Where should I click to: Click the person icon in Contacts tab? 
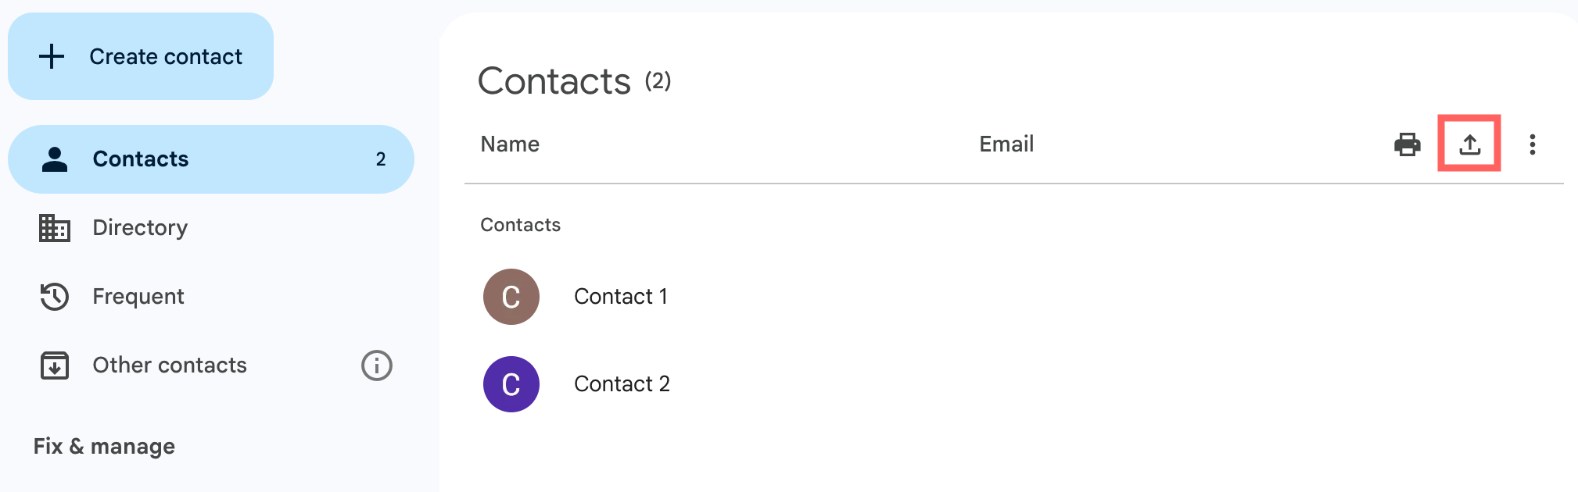tap(55, 159)
